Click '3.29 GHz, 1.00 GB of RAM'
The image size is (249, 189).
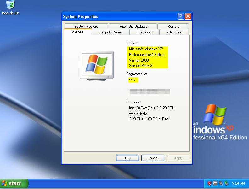pyautogui.click(x=149, y=119)
